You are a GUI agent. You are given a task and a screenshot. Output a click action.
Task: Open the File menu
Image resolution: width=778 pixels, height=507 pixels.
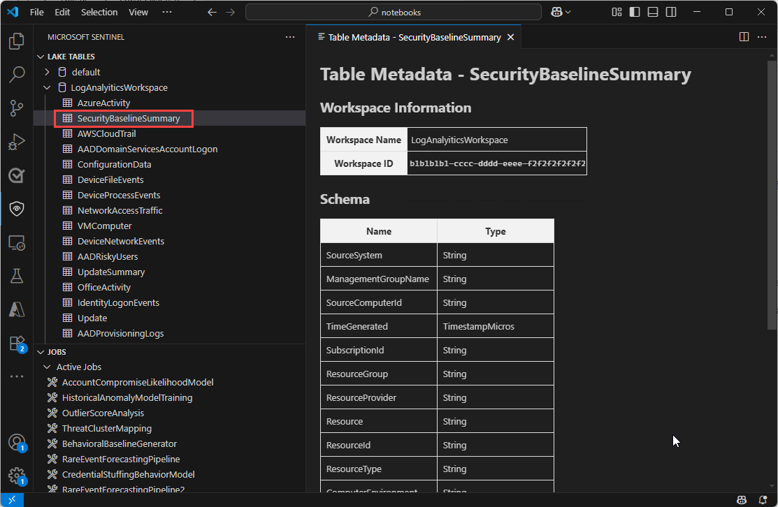[x=37, y=12]
